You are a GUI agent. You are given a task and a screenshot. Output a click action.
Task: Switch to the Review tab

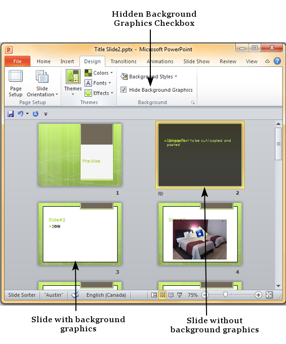pos(228,61)
